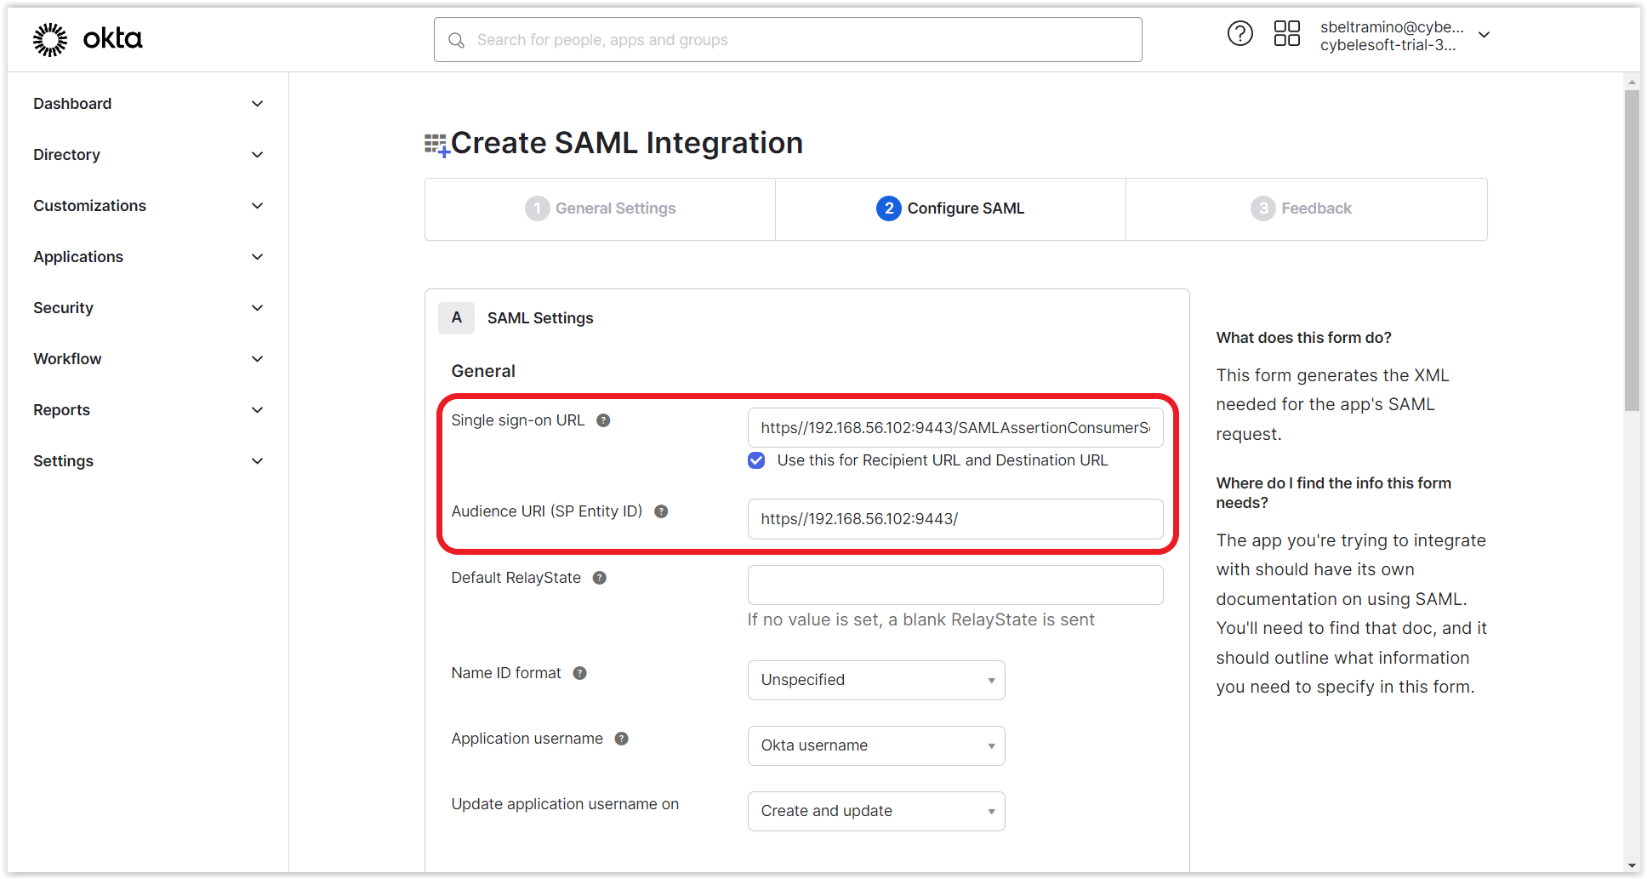The image size is (1647, 879).
Task: Click help icon beside Default RelayState
Action: click(x=600, y=578)
